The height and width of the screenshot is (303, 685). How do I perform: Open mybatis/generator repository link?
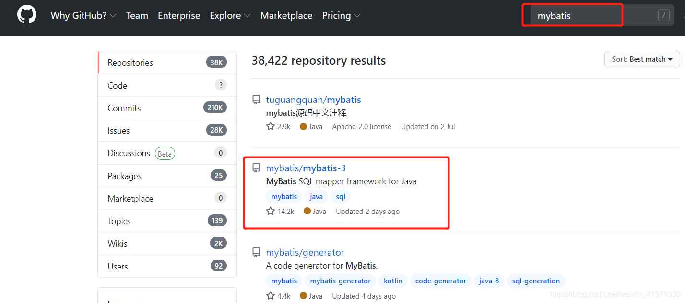pyautogui.click(x=305, y=252)
